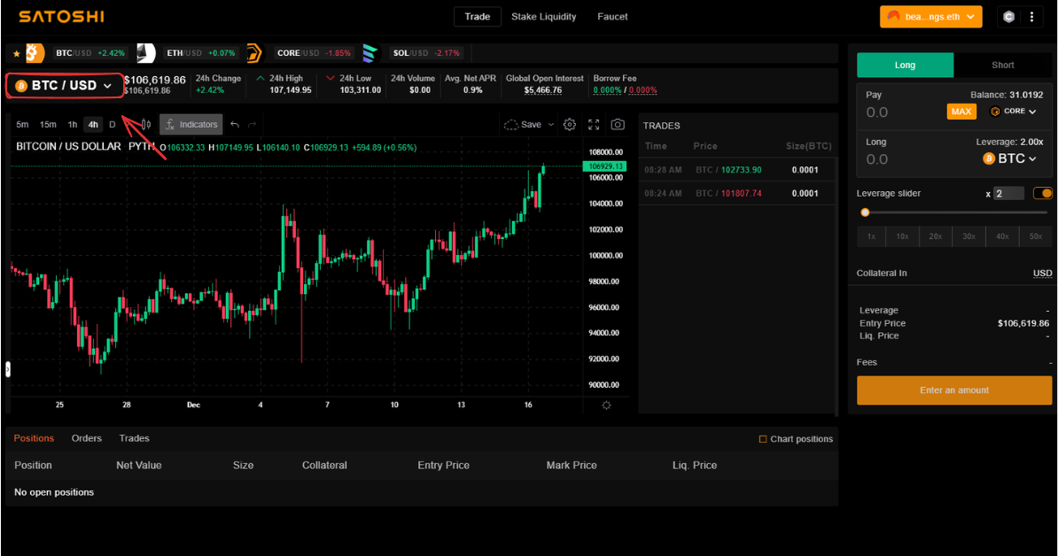
Task: Open the CORE pay token dropdown
Action: (1013, 112)
